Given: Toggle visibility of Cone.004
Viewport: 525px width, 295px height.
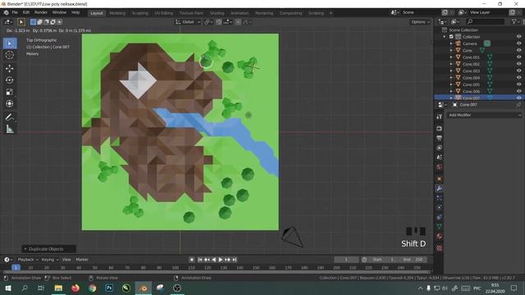Looking at the screenshot, I should (518, 78).
